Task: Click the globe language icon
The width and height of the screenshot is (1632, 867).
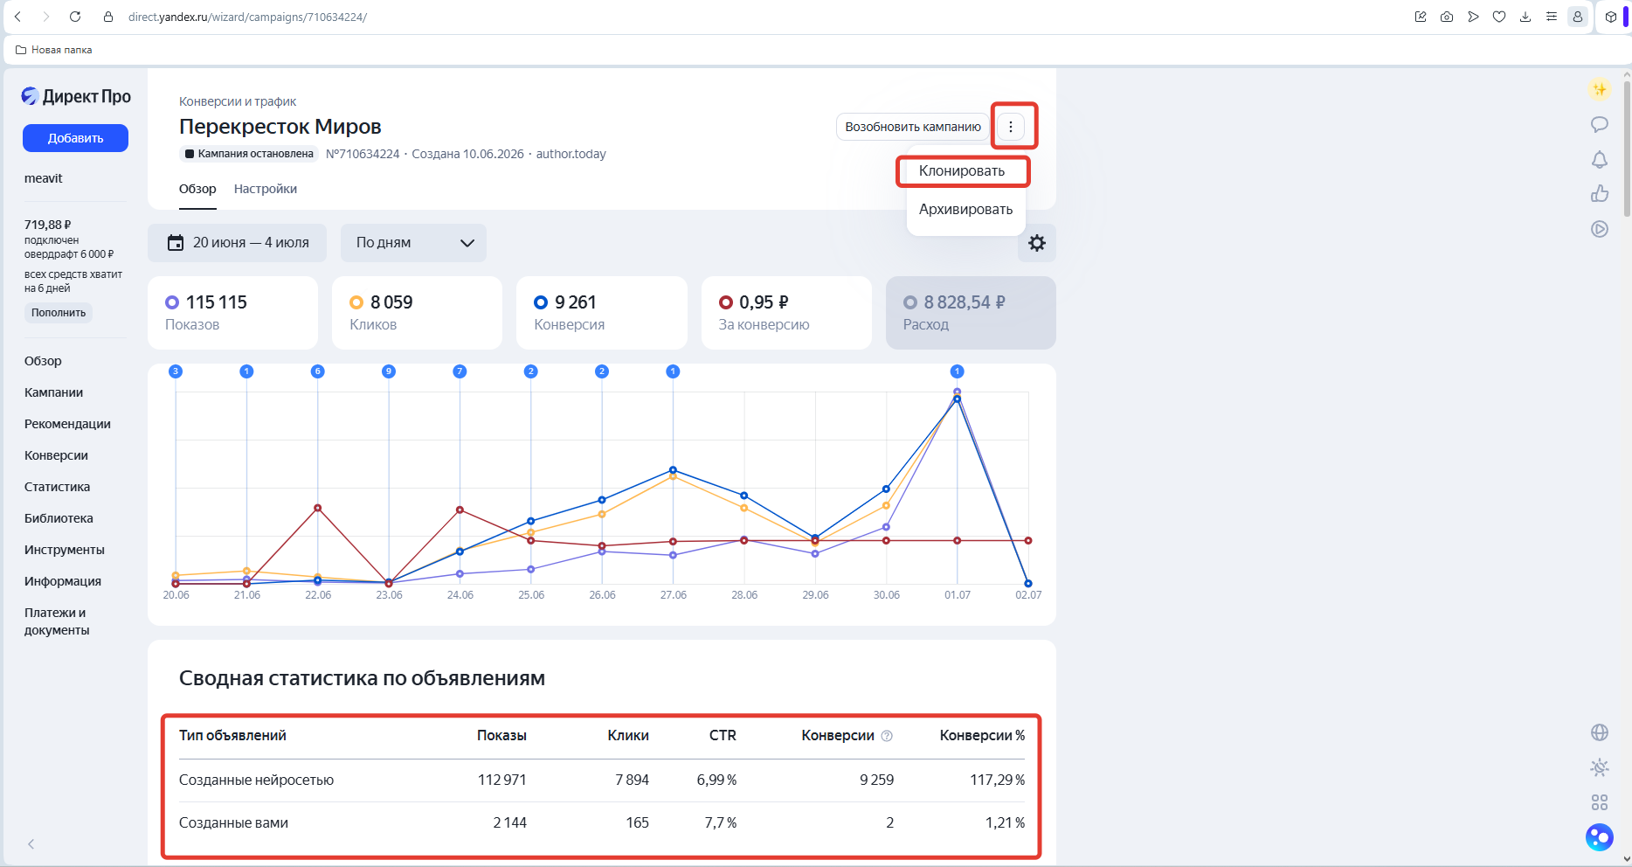Action: click(1599, 732)
